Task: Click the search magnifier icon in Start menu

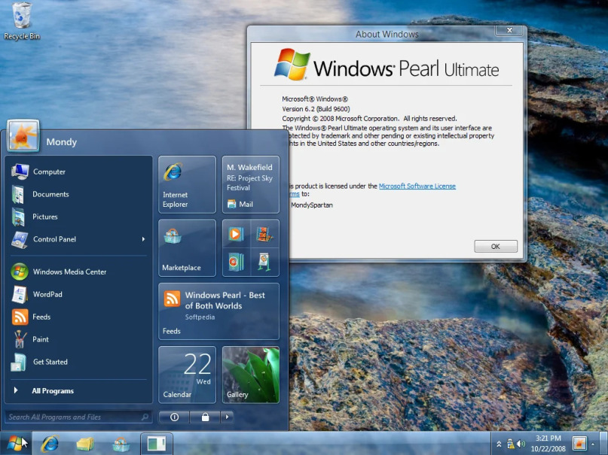Action: [x=145, y=417]
